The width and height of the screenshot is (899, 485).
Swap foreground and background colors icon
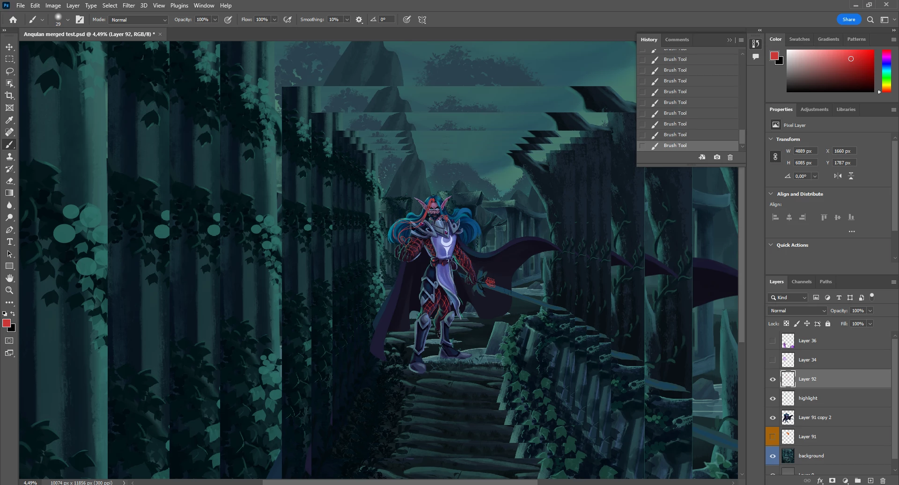click(x=13, y=314)
